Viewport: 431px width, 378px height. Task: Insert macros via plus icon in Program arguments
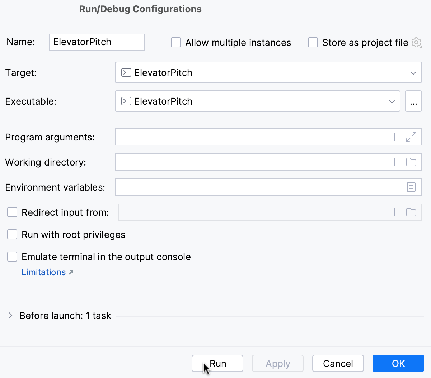(x=395, y=137)
